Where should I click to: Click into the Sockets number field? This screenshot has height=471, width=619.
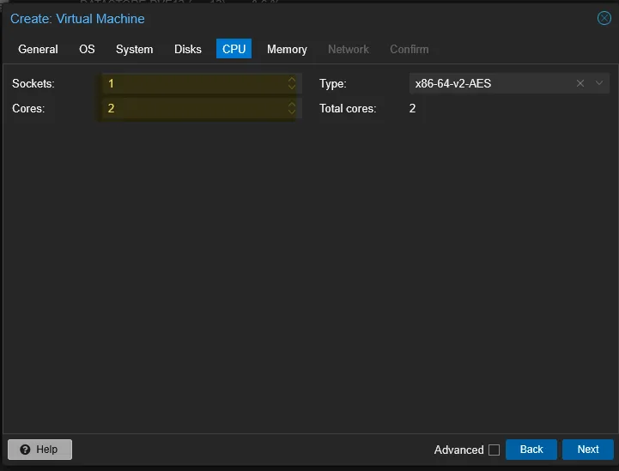(193, 83)
